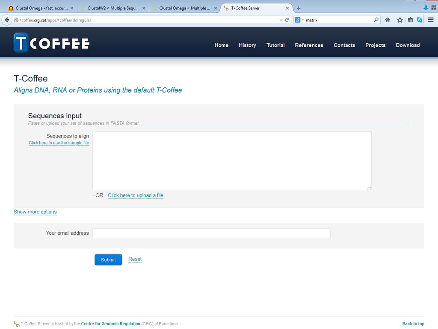Reload the page with the refresh icon
This screenshot has width=438, height=329.
point(287,20)
